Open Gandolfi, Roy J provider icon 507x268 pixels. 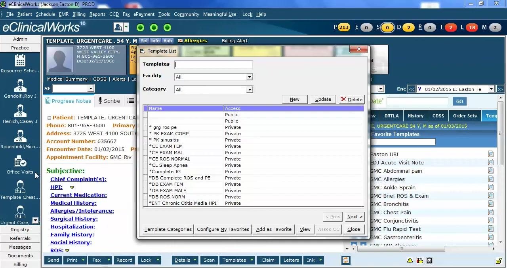click(x=20, y=86)
